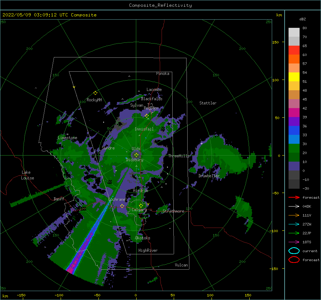Pick the top light-gray 70-80 dBZ swatch
The height and width of the screenshot is (300, 321).
[294, 32]
